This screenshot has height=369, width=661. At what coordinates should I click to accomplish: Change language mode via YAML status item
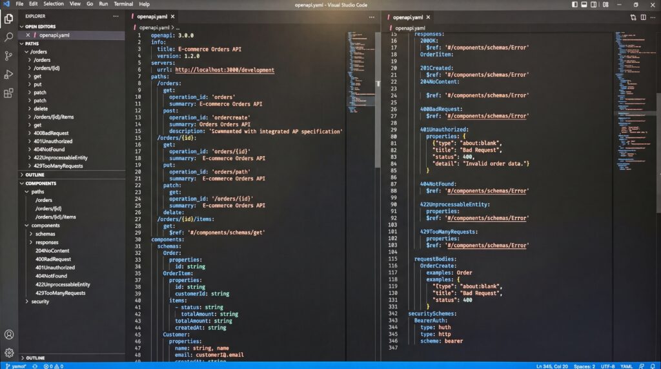pos(626,366)
